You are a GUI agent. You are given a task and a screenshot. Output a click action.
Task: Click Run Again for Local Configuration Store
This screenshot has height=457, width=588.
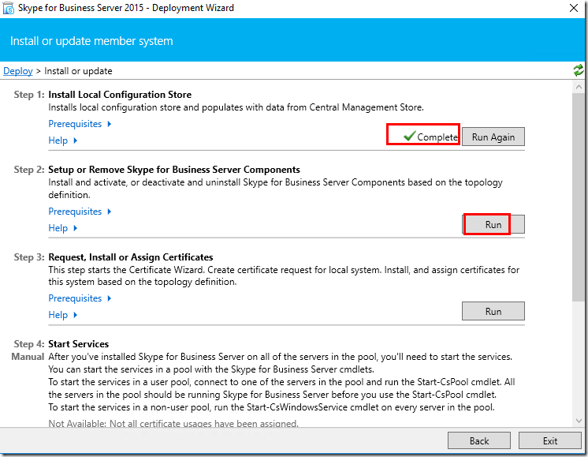(x=493, y=137)
